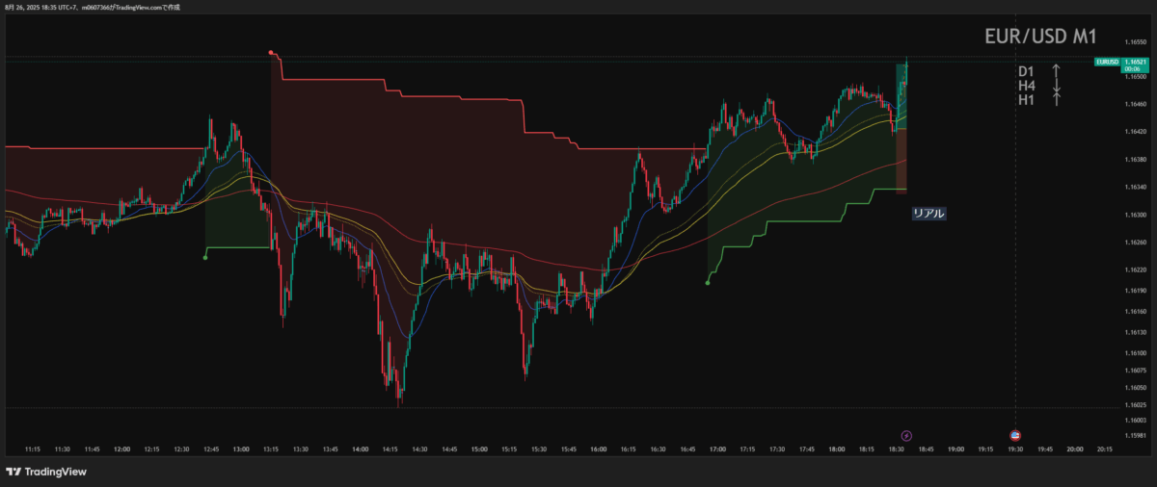Click the current price label 1.16521
1157x487 pixels.
(x=1134, y=62)
